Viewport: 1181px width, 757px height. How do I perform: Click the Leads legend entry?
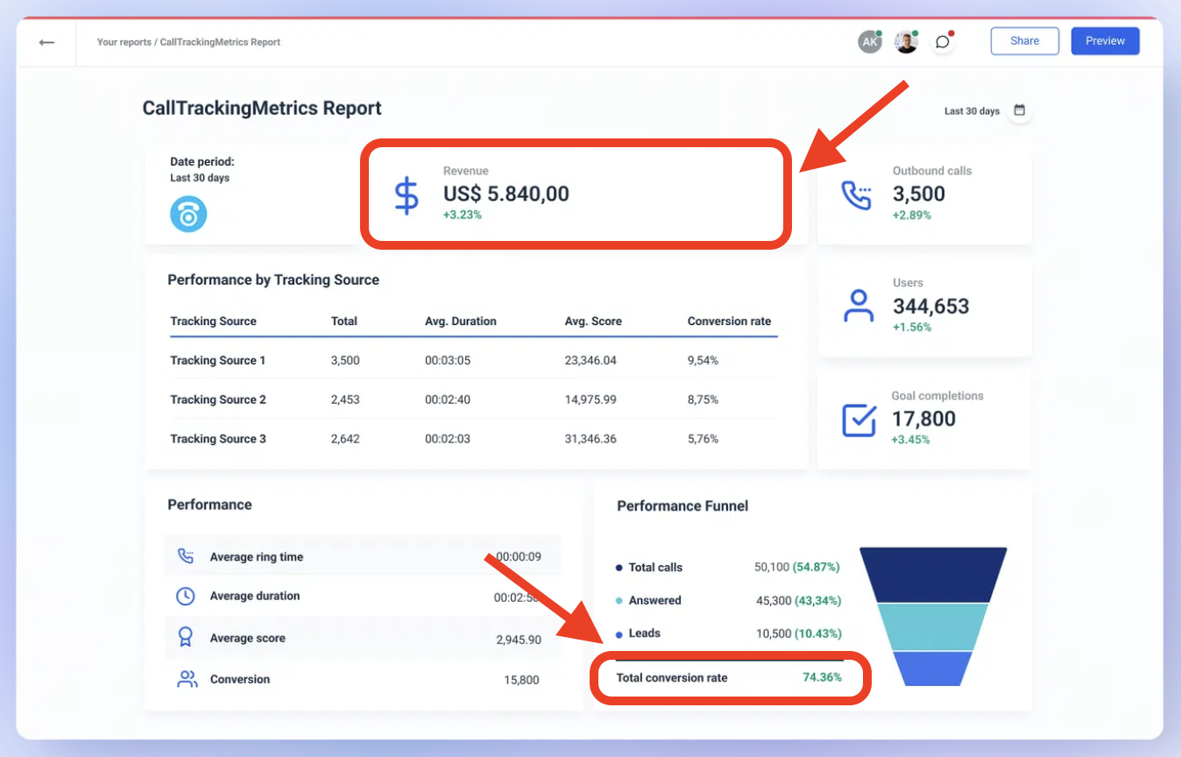639,633
